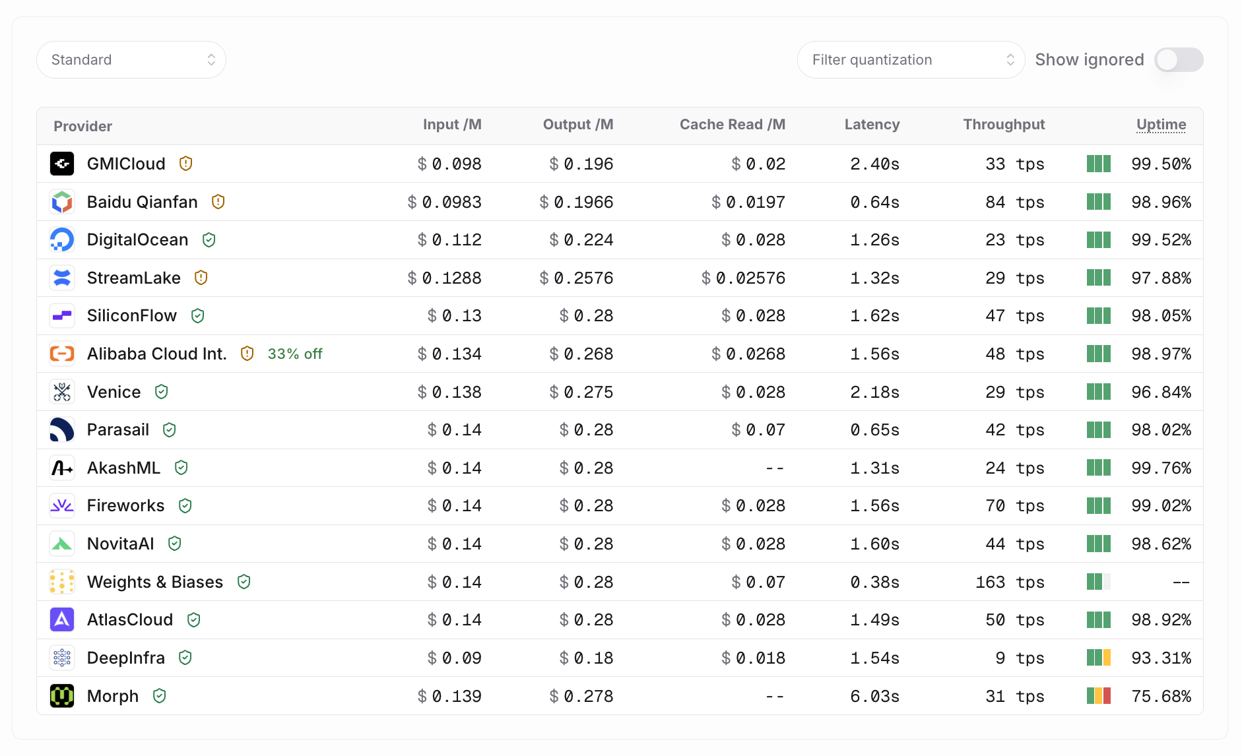This screenshot has height=756, width=1242.
Task: Click the green shield badge next to AtlasCloud
Action: pos(194,619)
